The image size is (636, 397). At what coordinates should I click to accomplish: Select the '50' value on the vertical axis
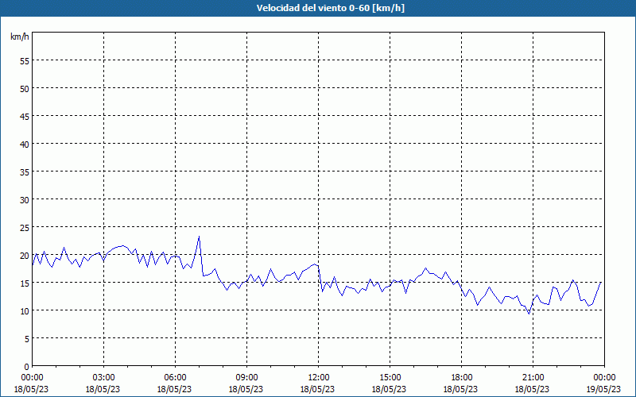pos(25,88)
